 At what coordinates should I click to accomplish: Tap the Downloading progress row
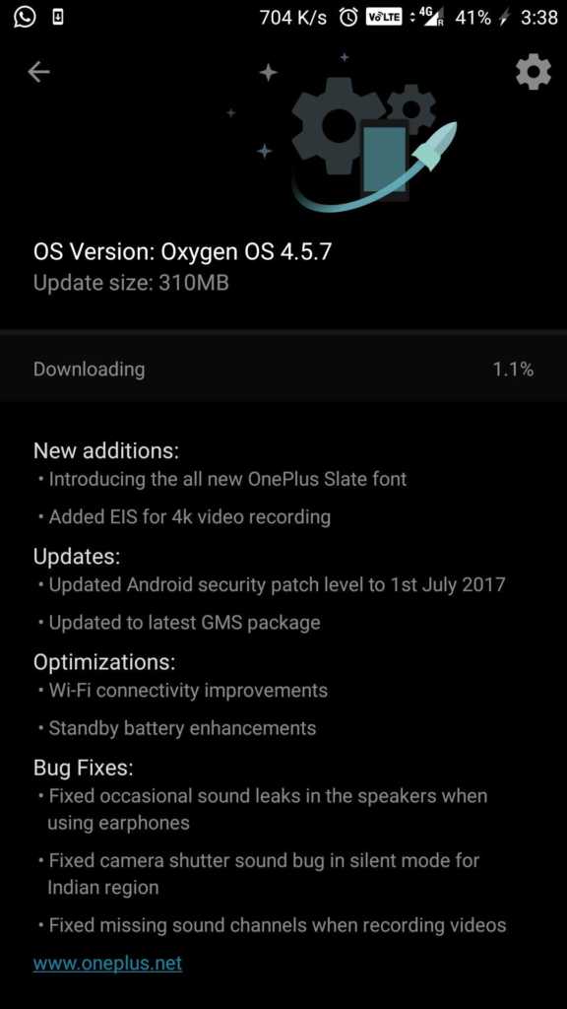(x=283, y=369)
